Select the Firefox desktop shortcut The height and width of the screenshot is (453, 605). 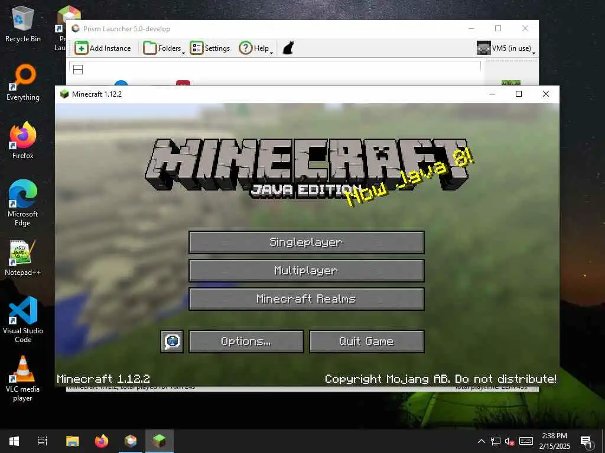(23, 140)
